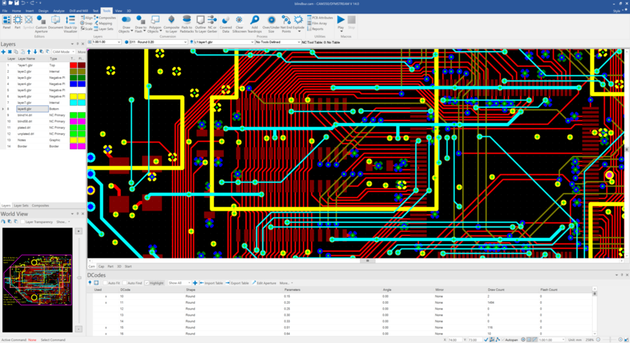Click the DCode 15 row in table
The height and width of the screenshot is (343, 630).
[341, 328]
